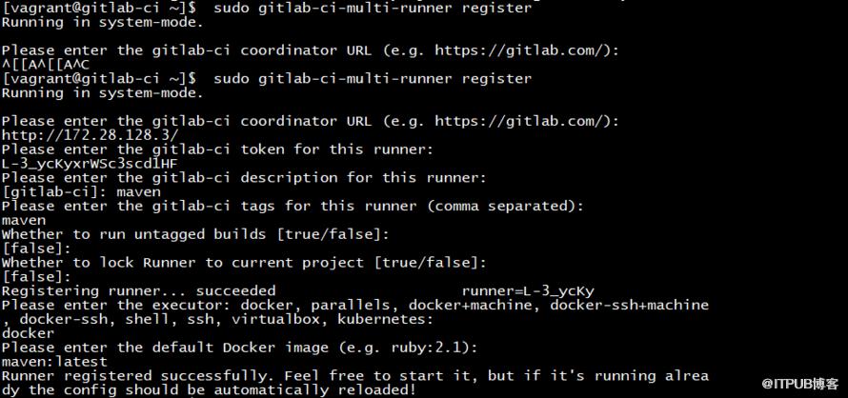Click the maven tags entry line
Viewport: 848px width, 398px height.
coord(24,220)
